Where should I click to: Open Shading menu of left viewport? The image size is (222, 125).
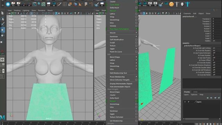(17, 10)
